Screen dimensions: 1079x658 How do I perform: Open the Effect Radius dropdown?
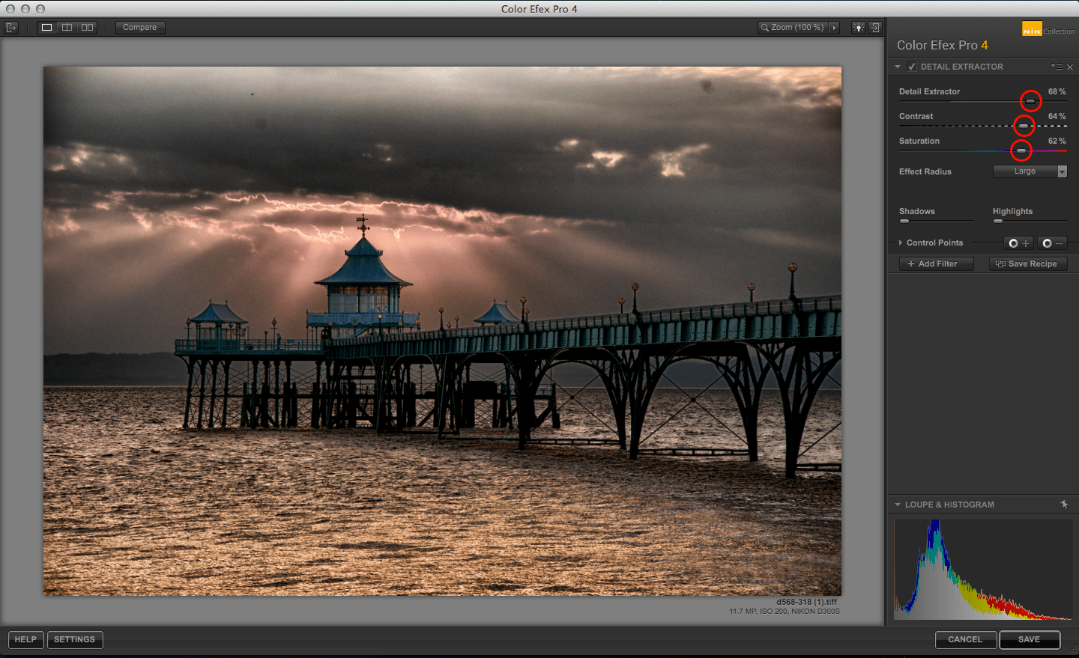(1030, 171)
